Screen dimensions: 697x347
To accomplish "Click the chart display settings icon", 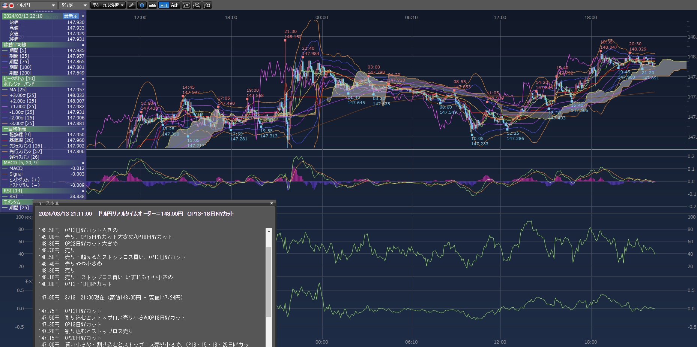I will (x=186, y=5).
